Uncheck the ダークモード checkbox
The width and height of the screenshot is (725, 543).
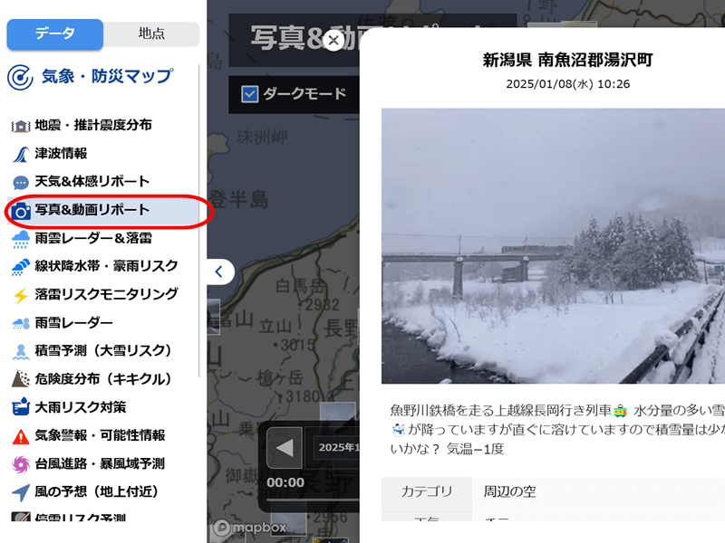[x=250, y=94]
